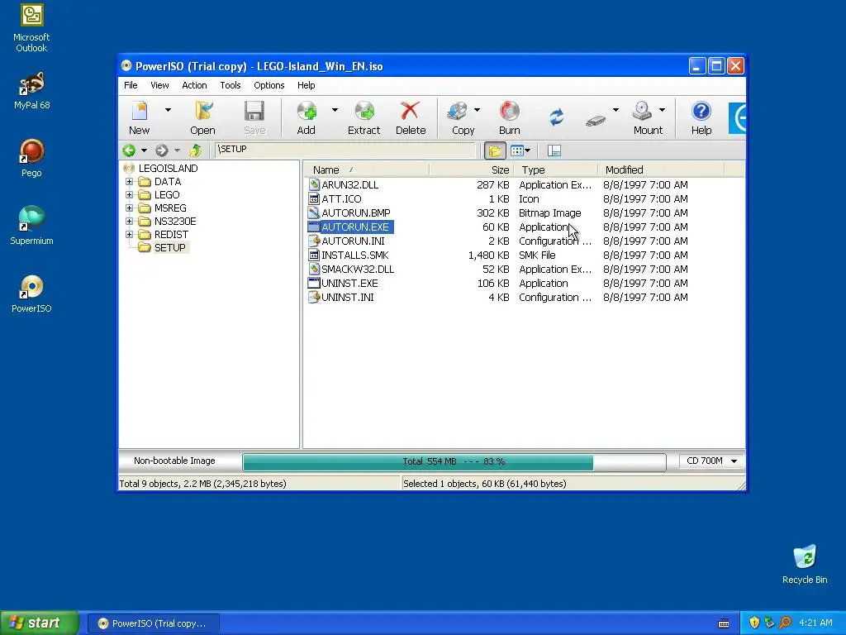Screen dimensions: 846x635
Task: Open the View menu
Action: (159, 85)
